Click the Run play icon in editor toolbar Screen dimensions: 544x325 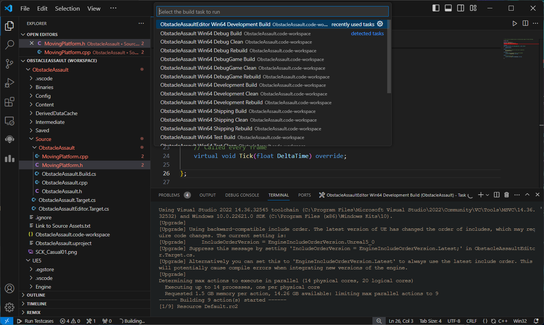(x=515, y=23)
